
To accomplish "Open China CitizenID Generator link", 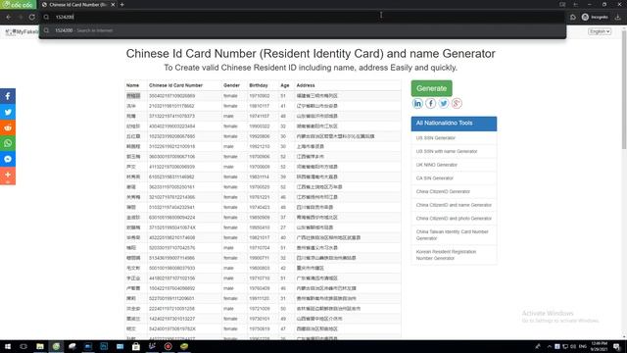I will tap(443, 191).
